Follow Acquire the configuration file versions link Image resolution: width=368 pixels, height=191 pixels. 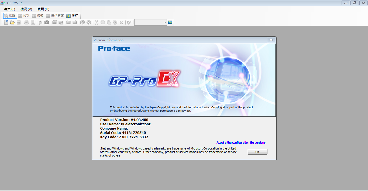(x=241, y=143)
